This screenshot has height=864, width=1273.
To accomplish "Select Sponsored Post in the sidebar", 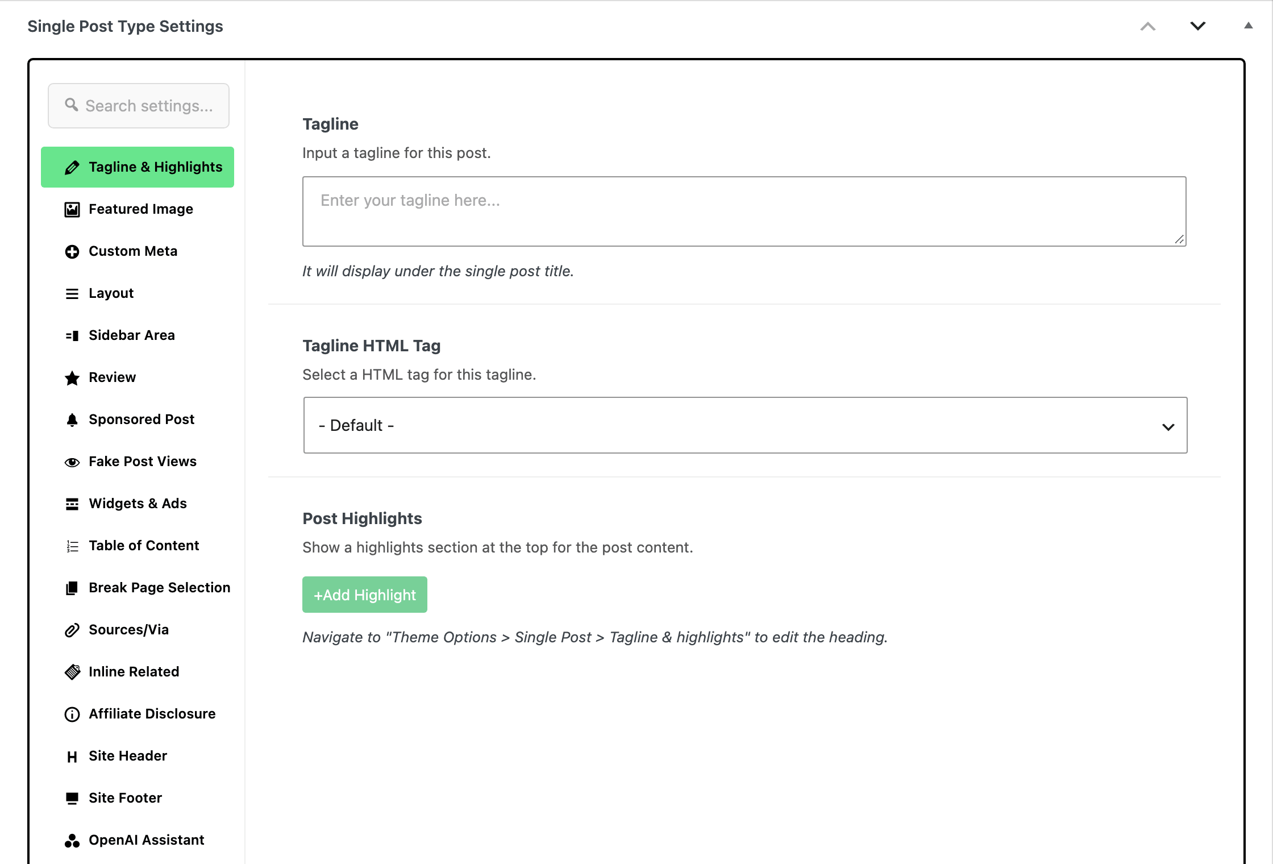I will tap(138, 419).
